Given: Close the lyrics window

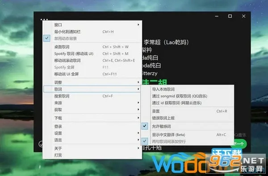Looking at the screenshot, I should pyautogui.click(x=243, y=16).
